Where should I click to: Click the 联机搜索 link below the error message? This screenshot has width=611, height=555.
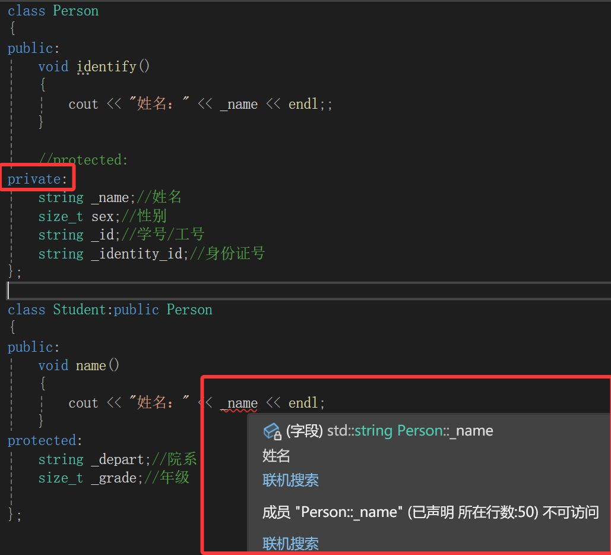[x=290, y=543]
